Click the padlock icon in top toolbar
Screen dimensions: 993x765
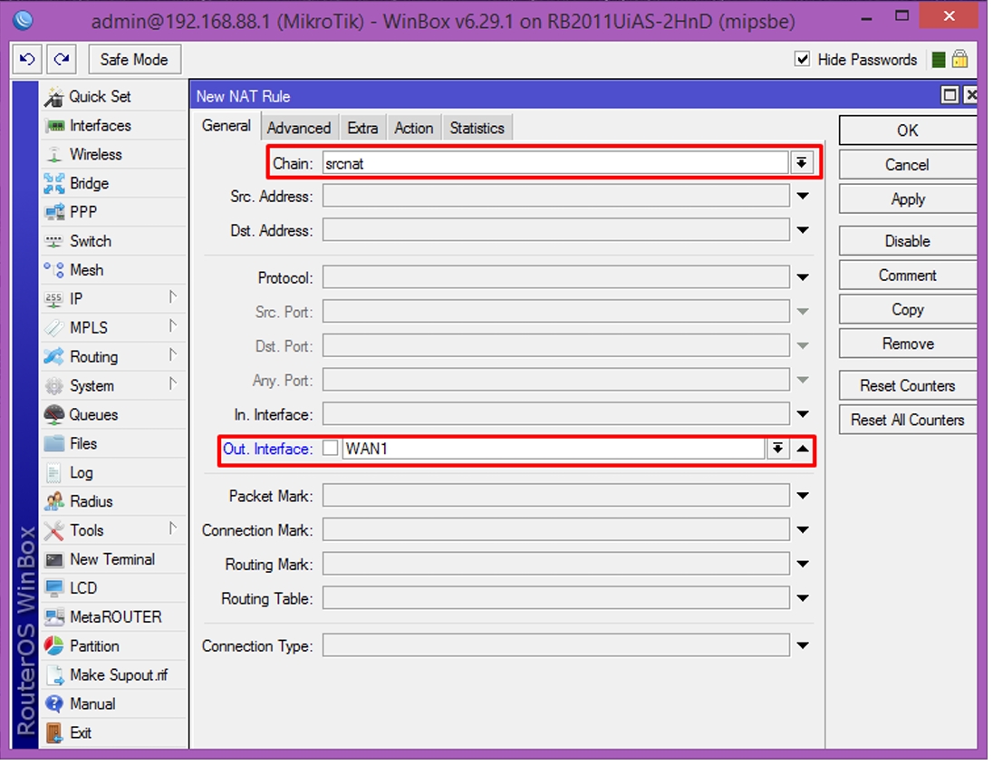(x=960, y=60)
